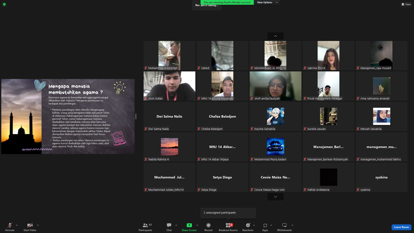414x233 pixels.
Task: Click the green 'You are viewing' screen banner
Action: click(x=227, y=2)
